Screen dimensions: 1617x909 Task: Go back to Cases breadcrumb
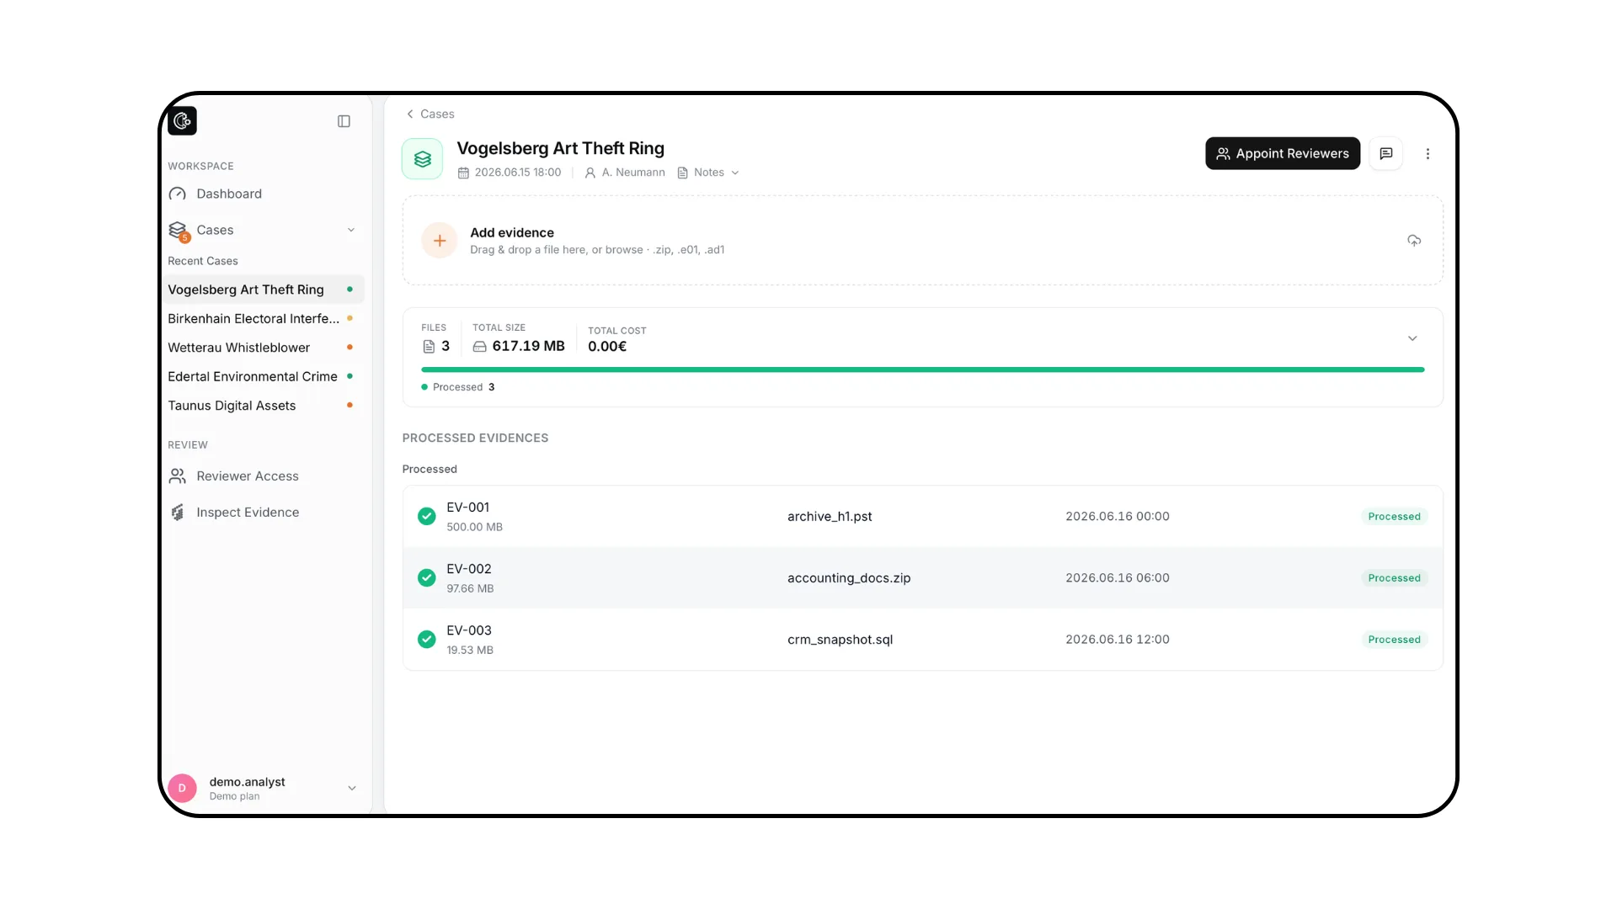[430, 114]
